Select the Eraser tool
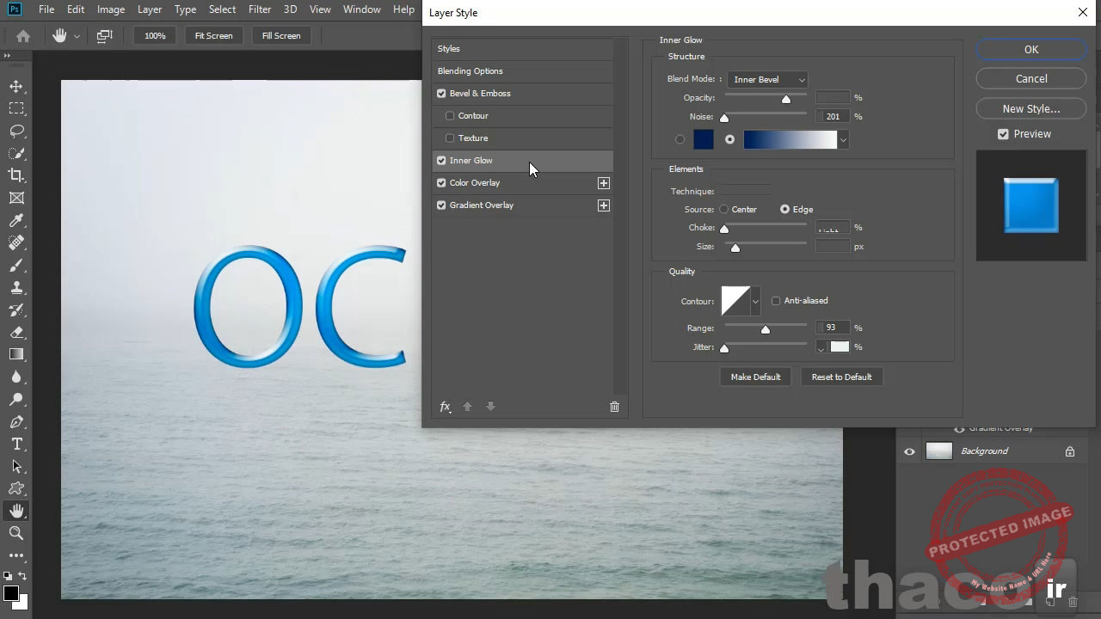1101x619 pixels. [16, 332]
